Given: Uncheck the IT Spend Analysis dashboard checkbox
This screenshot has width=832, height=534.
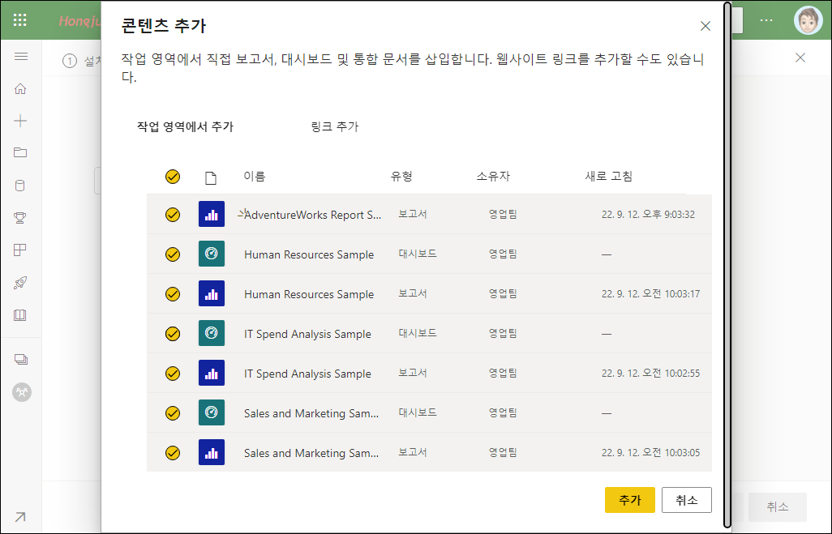Looking at the screenshot, I should (173, 334).
